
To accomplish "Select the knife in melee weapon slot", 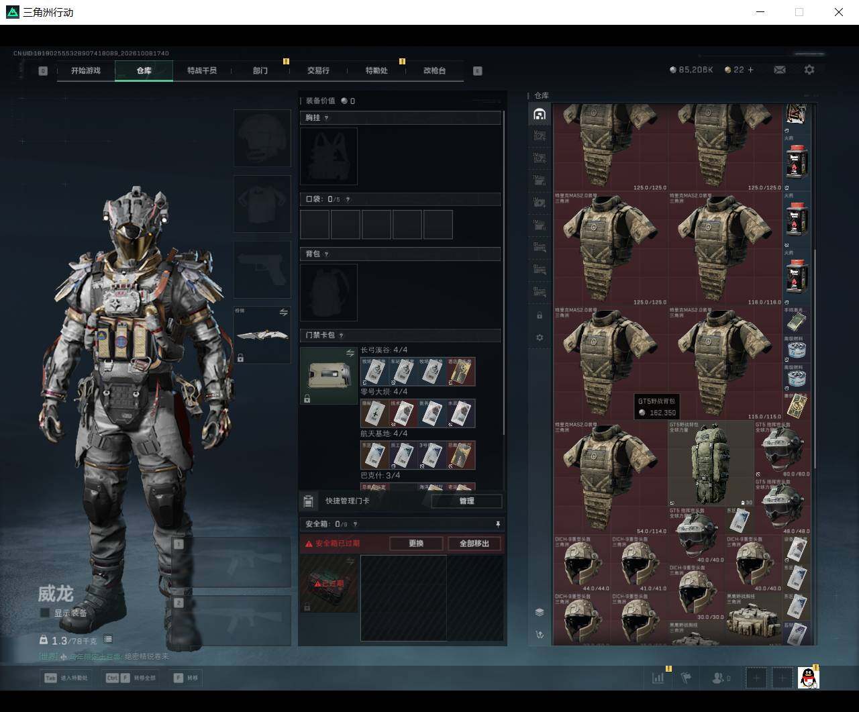I will (x=262, y=335).
